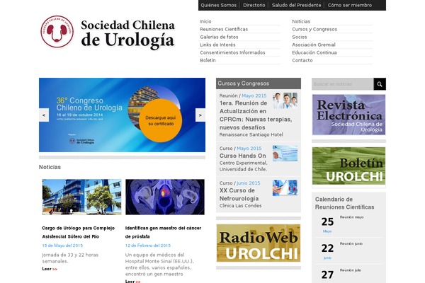425x283 pixels.
Task: Open 'Cargo de Urólogo para Complejo Asistencial' headline
Action: coord(79,232)
